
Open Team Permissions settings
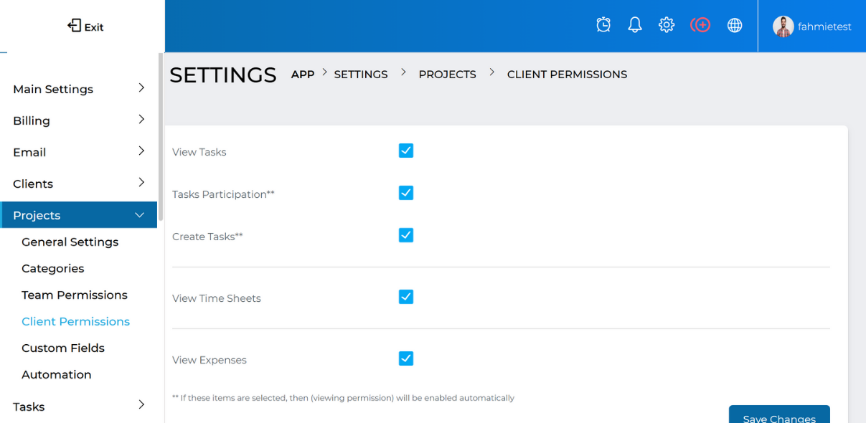(75, 295)
